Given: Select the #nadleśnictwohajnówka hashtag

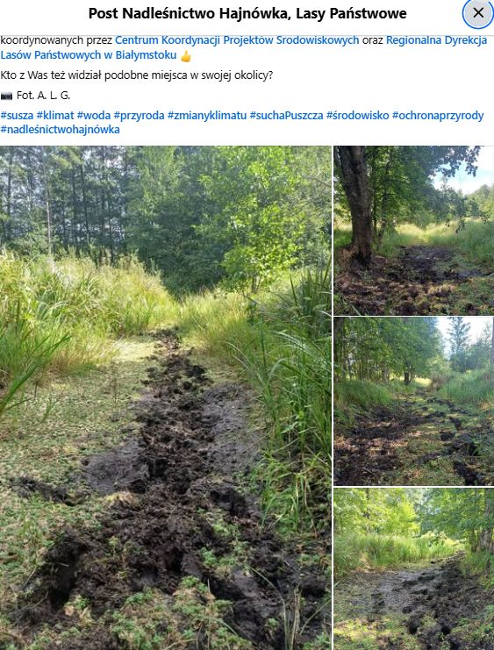Looking at the screenshot, I should (x=61, y=129).
